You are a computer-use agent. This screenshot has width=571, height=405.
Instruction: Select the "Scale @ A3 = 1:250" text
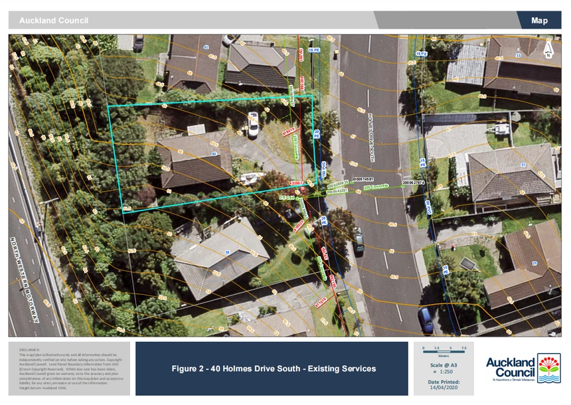point(443,368)
